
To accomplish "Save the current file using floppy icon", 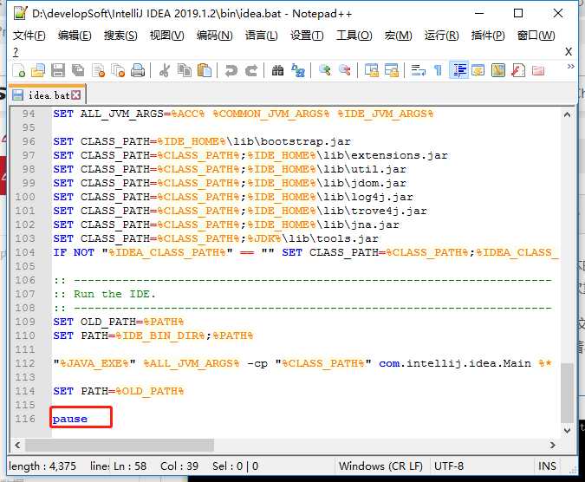I will coord(58,70).
